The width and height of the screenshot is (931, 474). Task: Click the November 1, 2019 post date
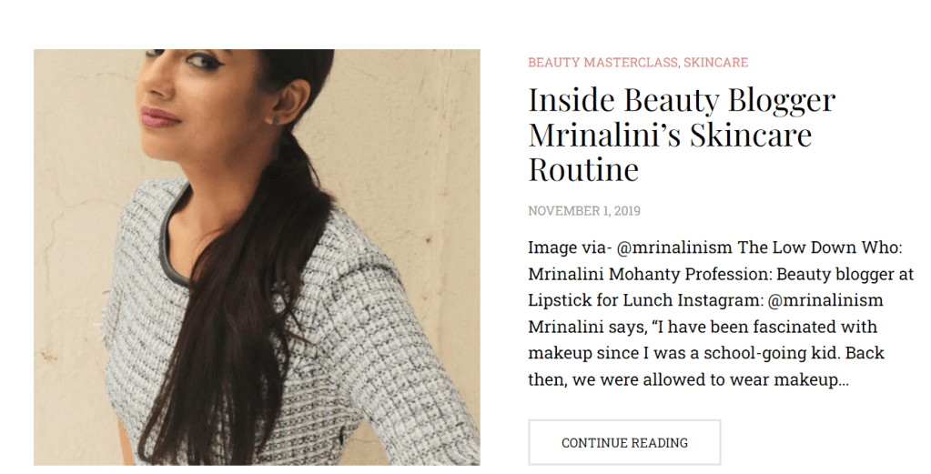583,211
